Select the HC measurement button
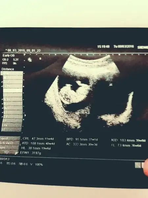The width and height of the screenshot is (148, 198). (x=13, y=95)
